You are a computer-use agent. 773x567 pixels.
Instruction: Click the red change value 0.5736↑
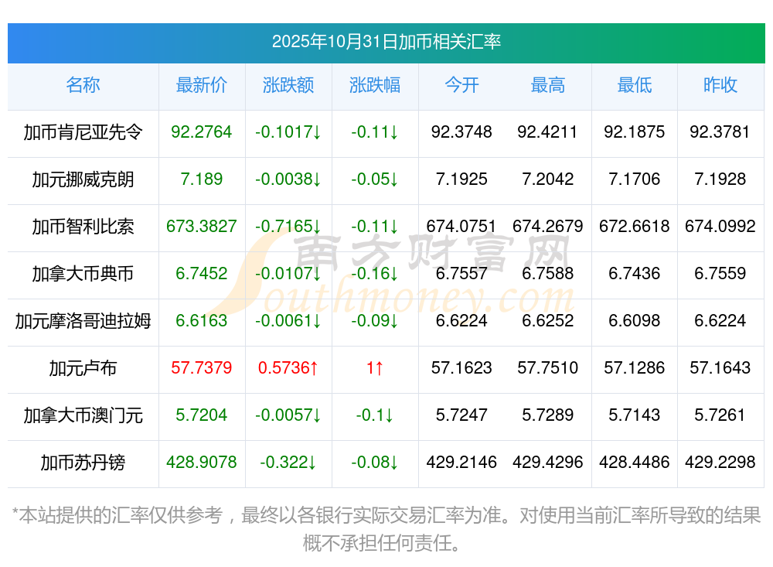pos(288,367)
